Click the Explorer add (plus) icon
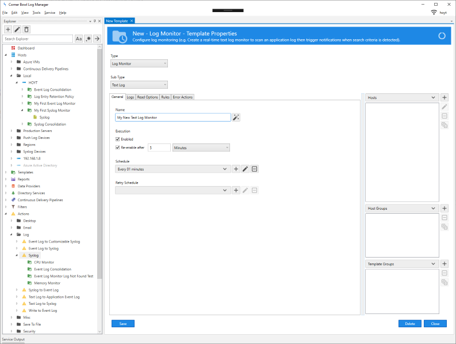Image resolution: width=456 pixels, height=344 pixels. point(8,29)
